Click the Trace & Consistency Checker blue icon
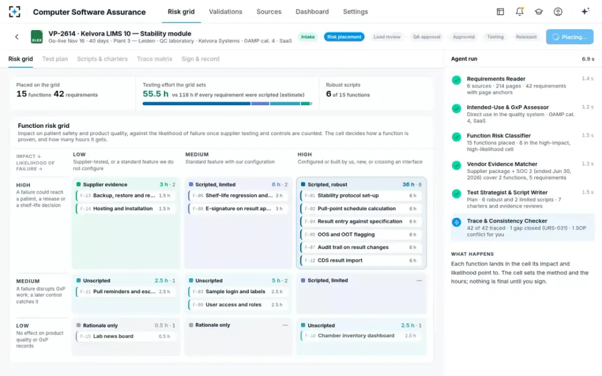Image resolution: width=602 pixels, height=376 pixels. (457, 222)
